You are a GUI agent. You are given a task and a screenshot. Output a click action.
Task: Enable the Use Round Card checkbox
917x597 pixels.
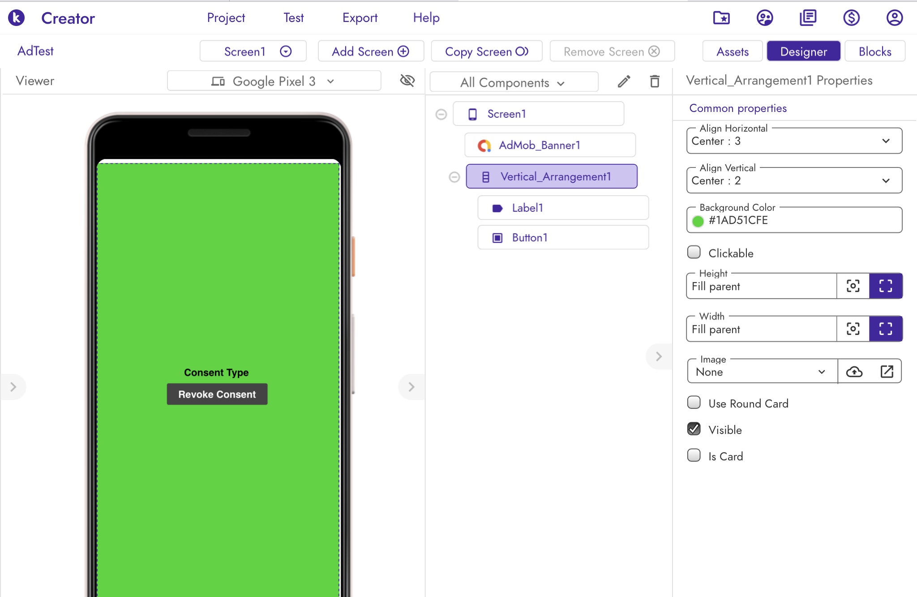point(694,403)
